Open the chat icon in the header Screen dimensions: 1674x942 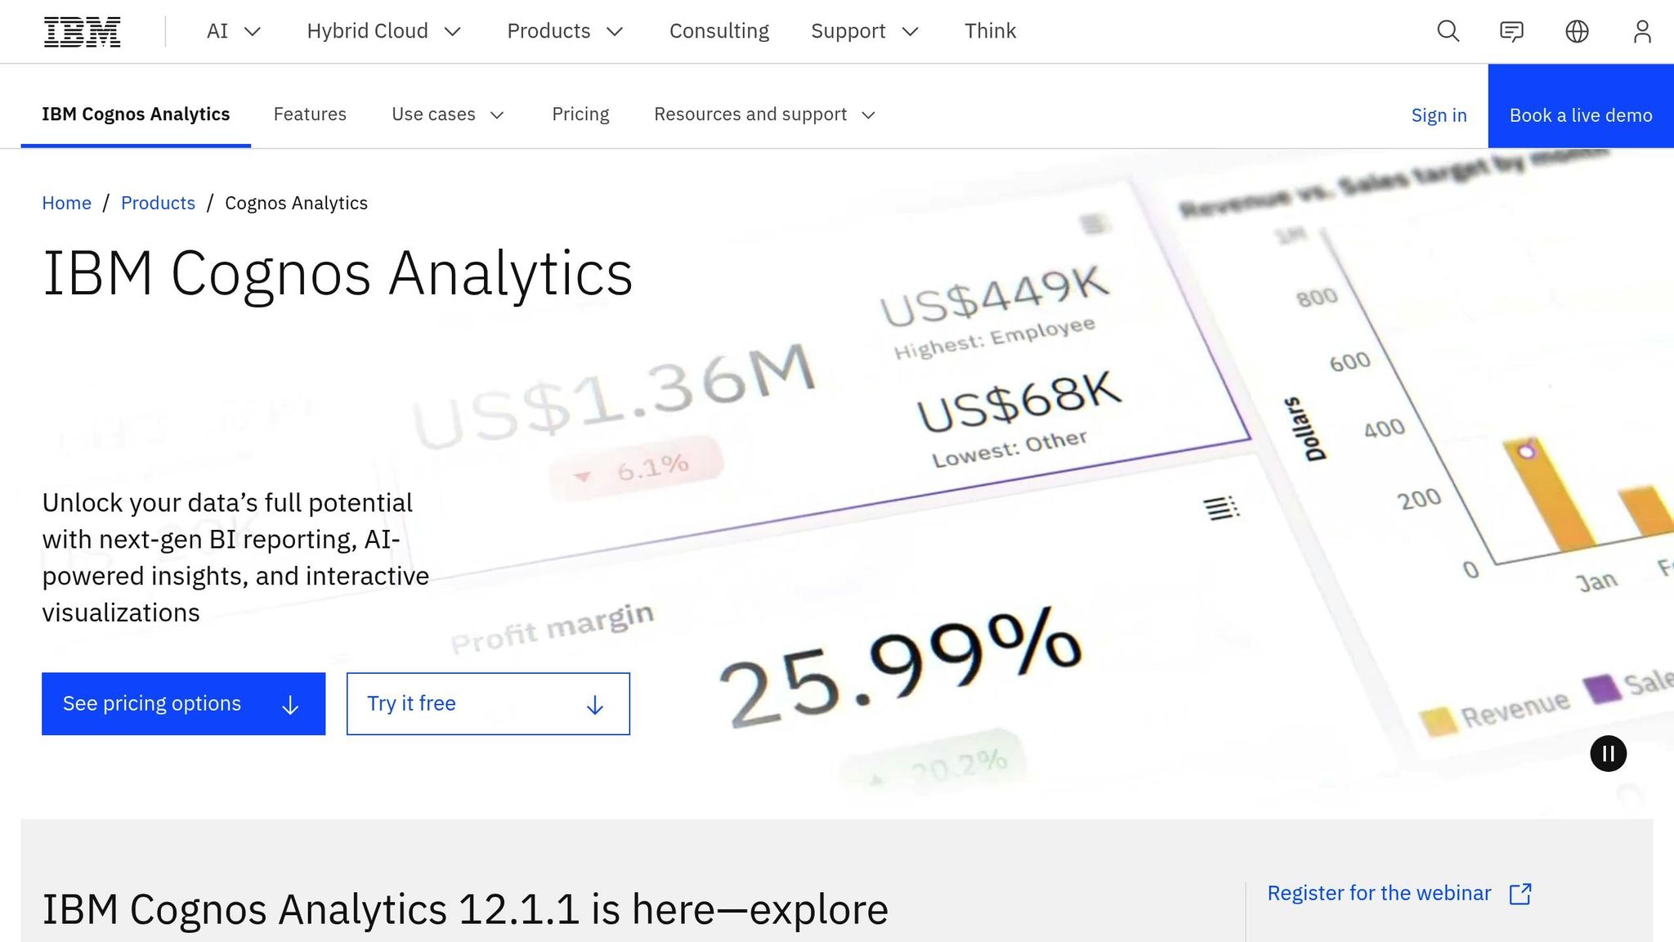tap(1511, 31)
